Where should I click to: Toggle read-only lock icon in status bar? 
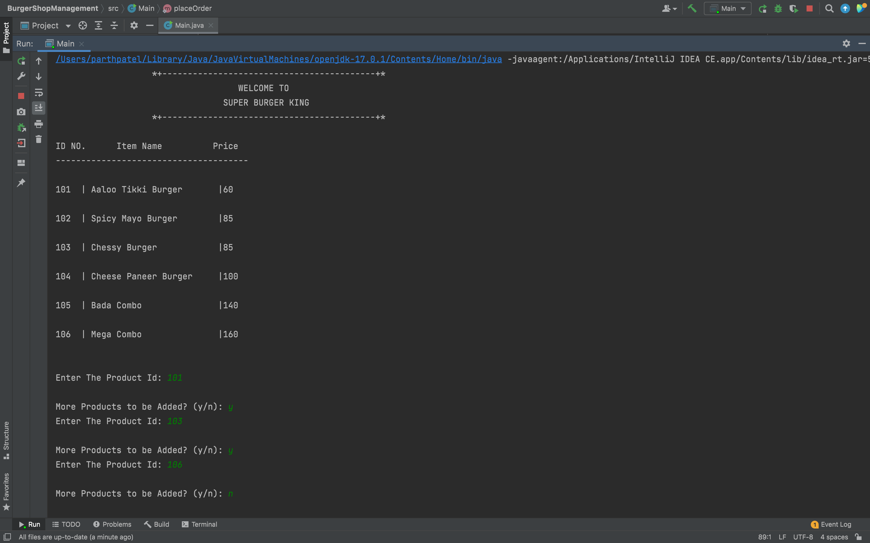click(x=859, y=537)
